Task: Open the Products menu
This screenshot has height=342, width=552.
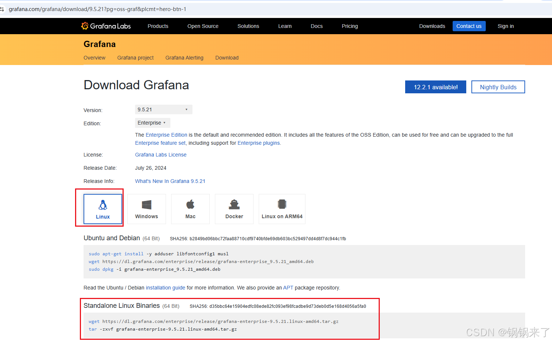Action: pos(158,26)
